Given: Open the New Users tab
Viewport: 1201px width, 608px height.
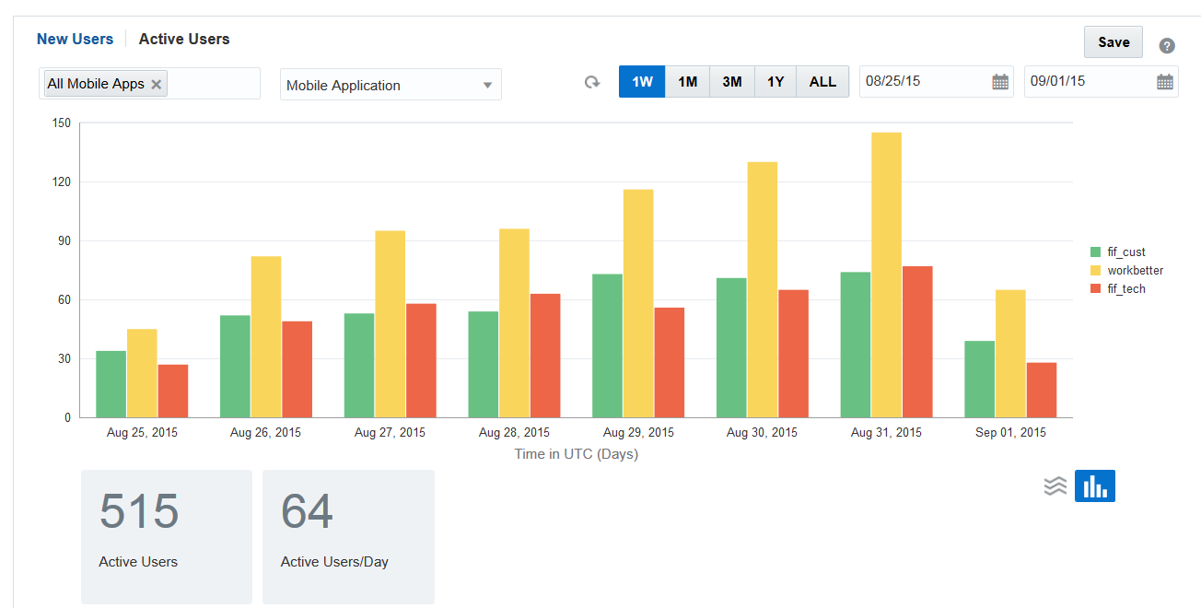Looking at the screenshot, I should coord(75,39).
